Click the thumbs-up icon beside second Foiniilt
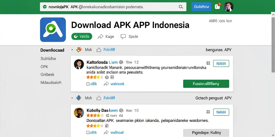Screen dimensions: 275x137 pos(99,98)
